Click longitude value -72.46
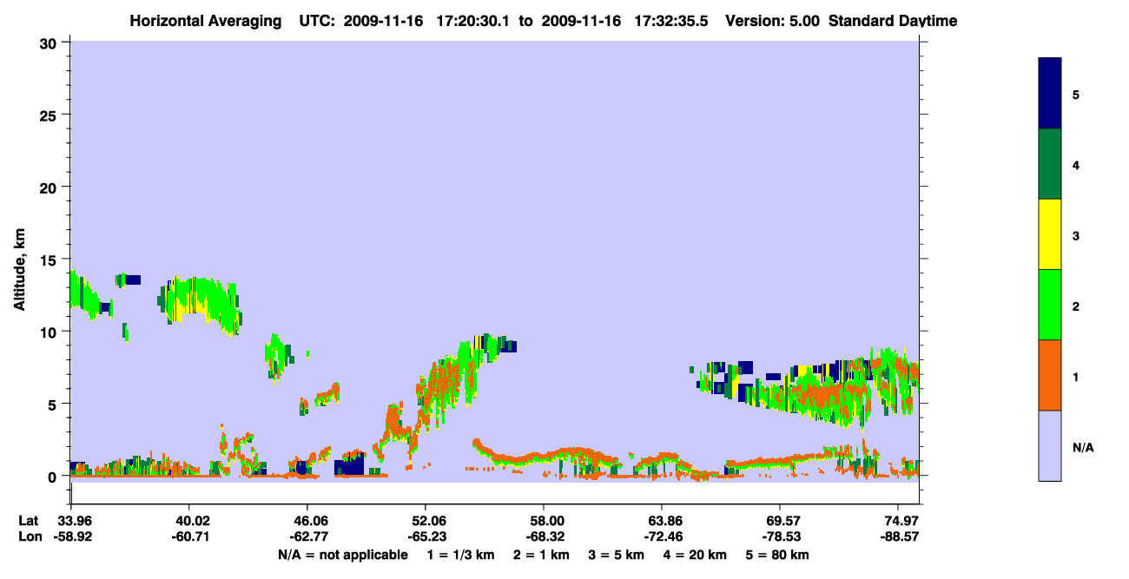The height and width of the screenshot is (579, 1129). point(662,536)
